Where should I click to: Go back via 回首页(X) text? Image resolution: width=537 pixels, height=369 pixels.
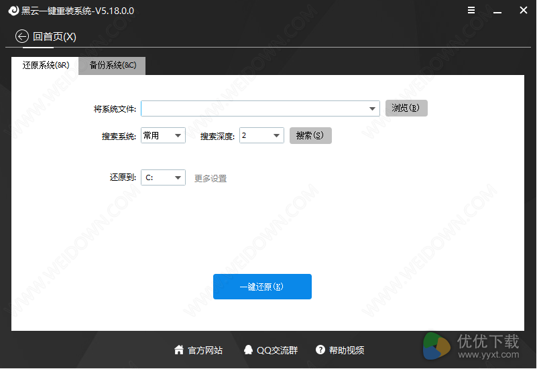(54, 36)
